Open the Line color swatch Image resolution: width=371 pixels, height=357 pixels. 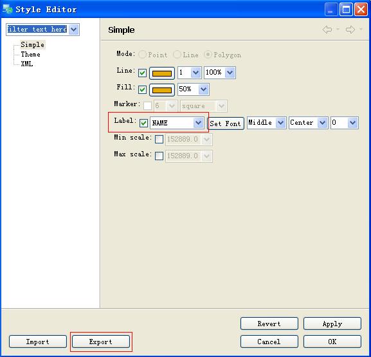[x=162, y=73]
